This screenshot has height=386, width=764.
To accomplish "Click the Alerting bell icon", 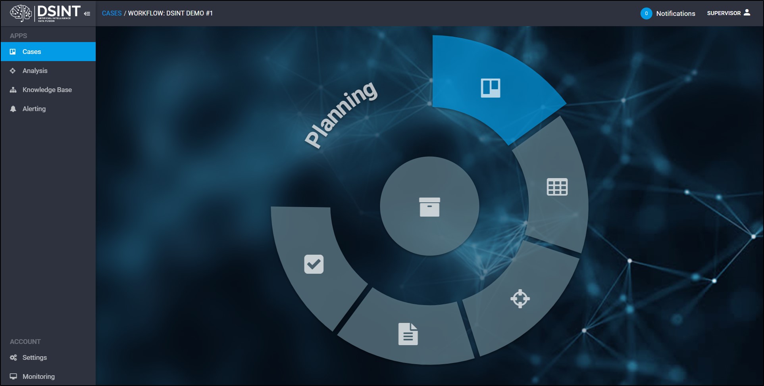I will 13,109.
